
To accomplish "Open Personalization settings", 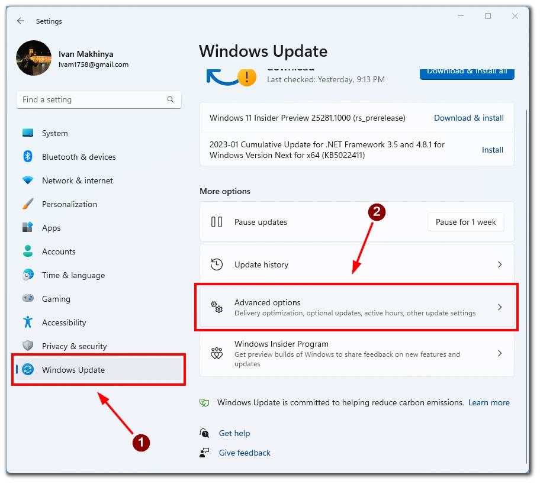I will click(99, 204).
